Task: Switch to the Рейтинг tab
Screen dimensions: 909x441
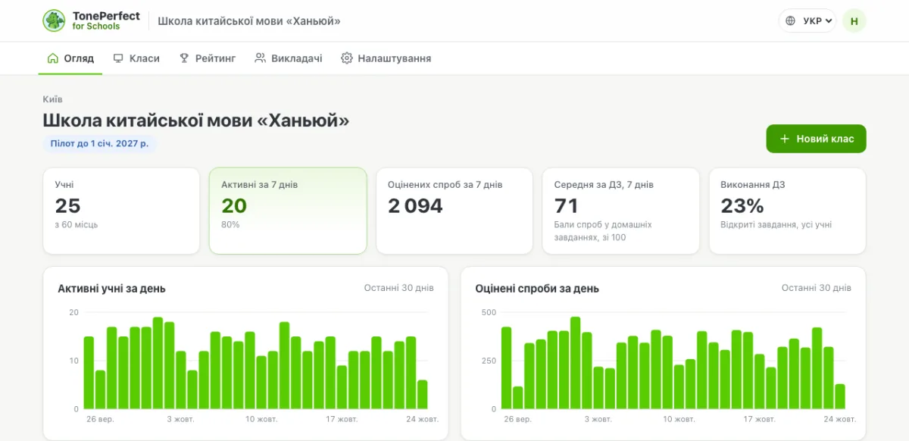Action: (208, 58)
